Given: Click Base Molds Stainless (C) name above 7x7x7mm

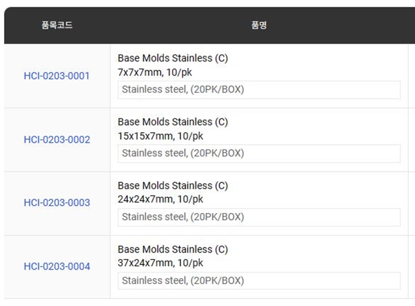Looking at the screenshot, I should point(173,58).
